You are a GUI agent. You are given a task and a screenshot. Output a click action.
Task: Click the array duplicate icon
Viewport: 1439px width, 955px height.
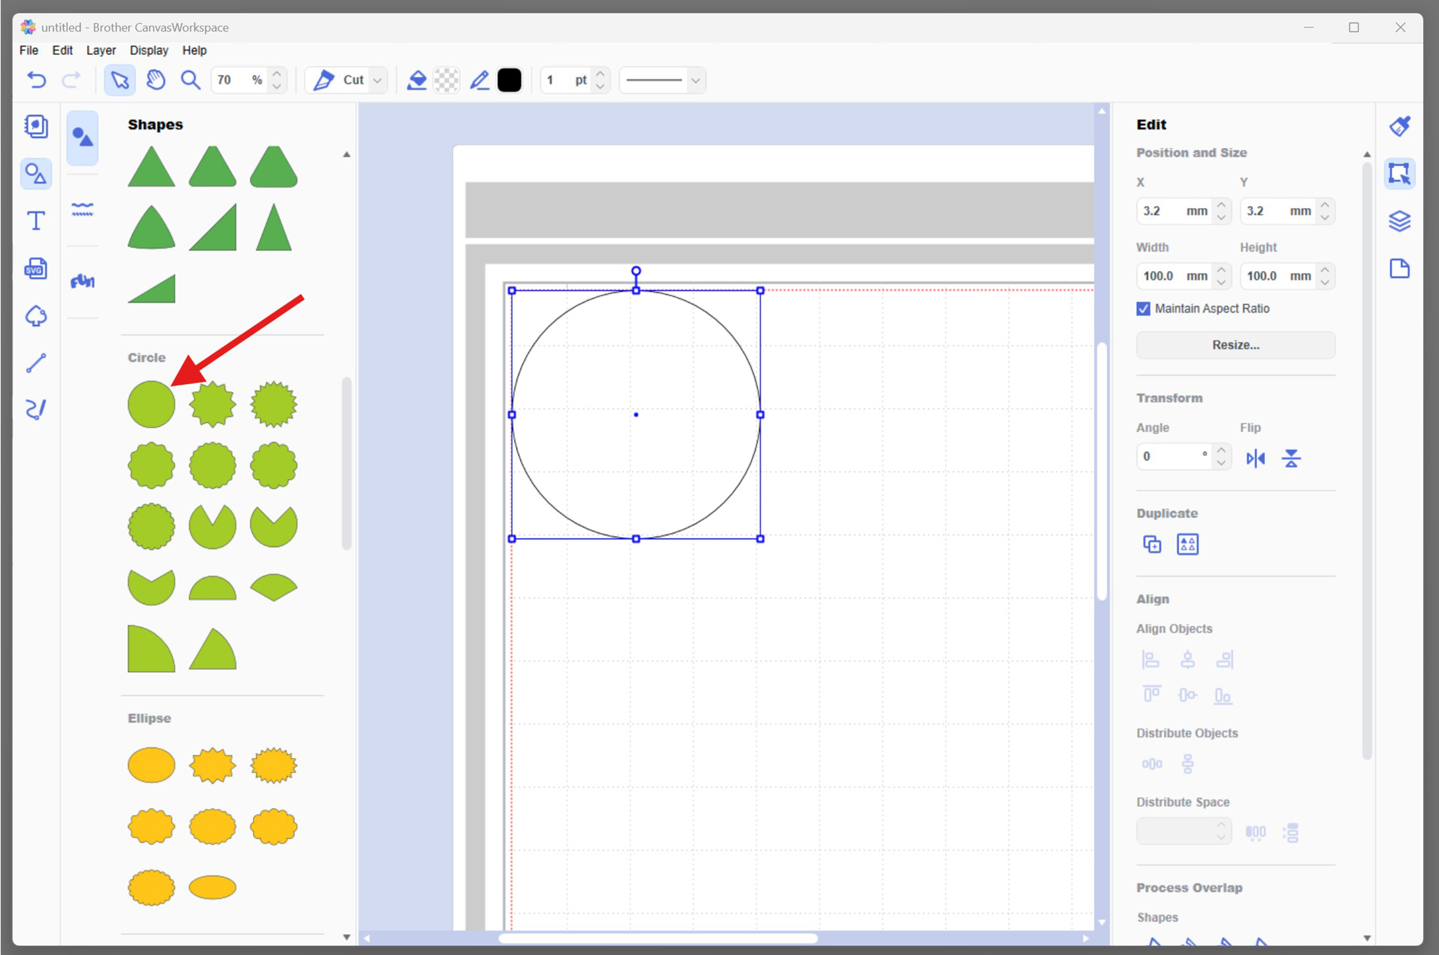[1187, 544]
